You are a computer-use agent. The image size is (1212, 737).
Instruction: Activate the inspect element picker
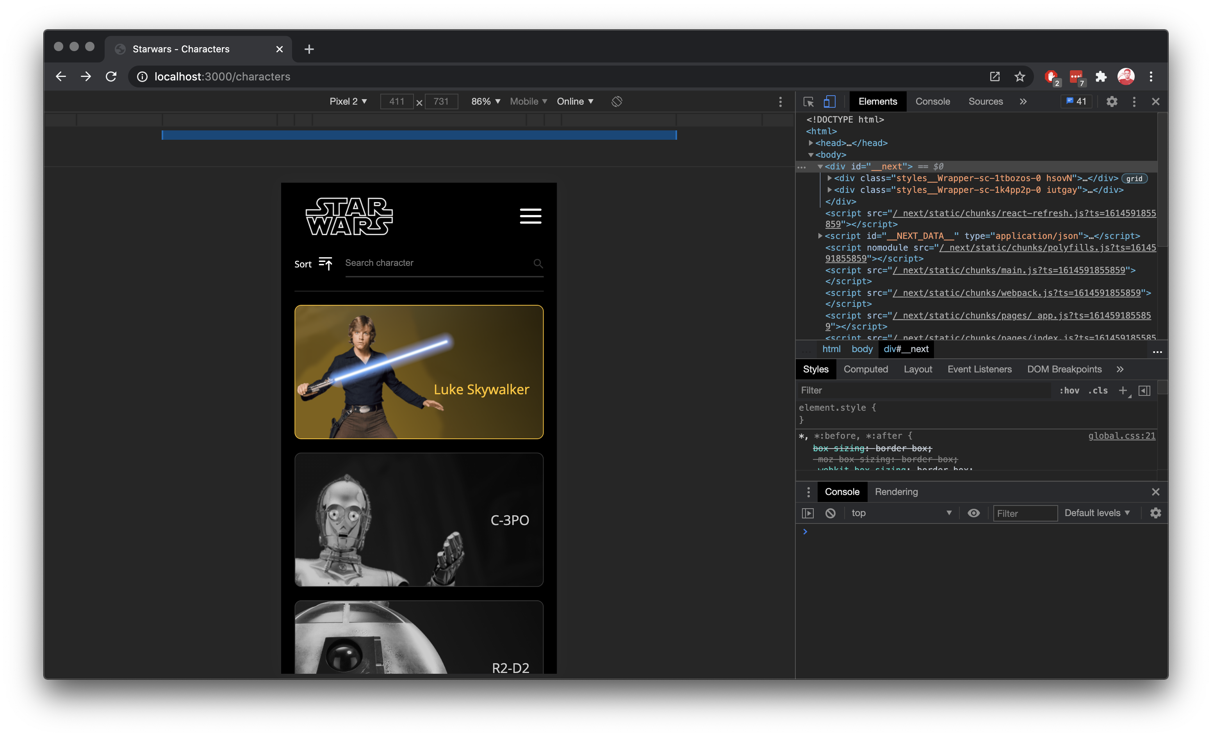808,101
